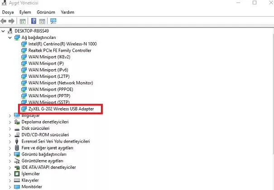Image resolution: width=274 pixels, height=190 pixels.
Task: Open the Yardım menu
Action: coord(67,12)
